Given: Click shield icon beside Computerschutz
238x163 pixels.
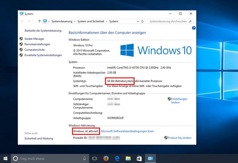Looking at the screenshot, I should 21,50.
